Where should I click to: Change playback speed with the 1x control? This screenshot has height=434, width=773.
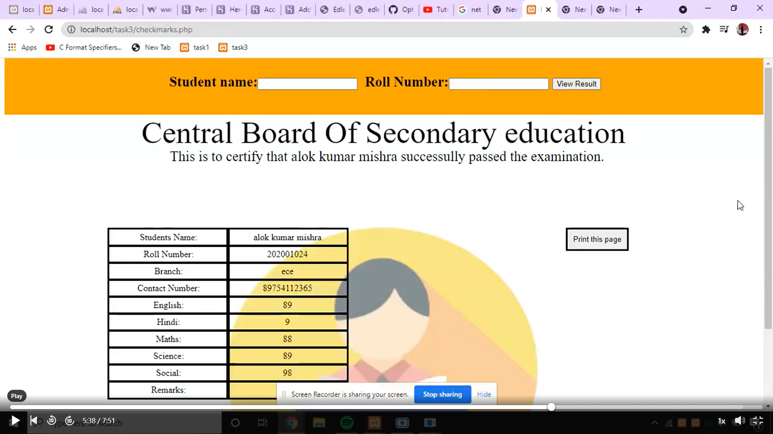(721, 421)
